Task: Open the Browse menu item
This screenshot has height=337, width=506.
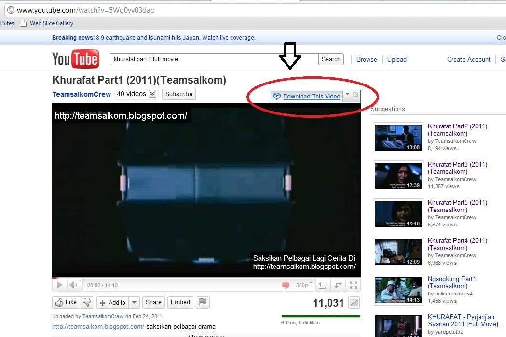Action: 367,59
